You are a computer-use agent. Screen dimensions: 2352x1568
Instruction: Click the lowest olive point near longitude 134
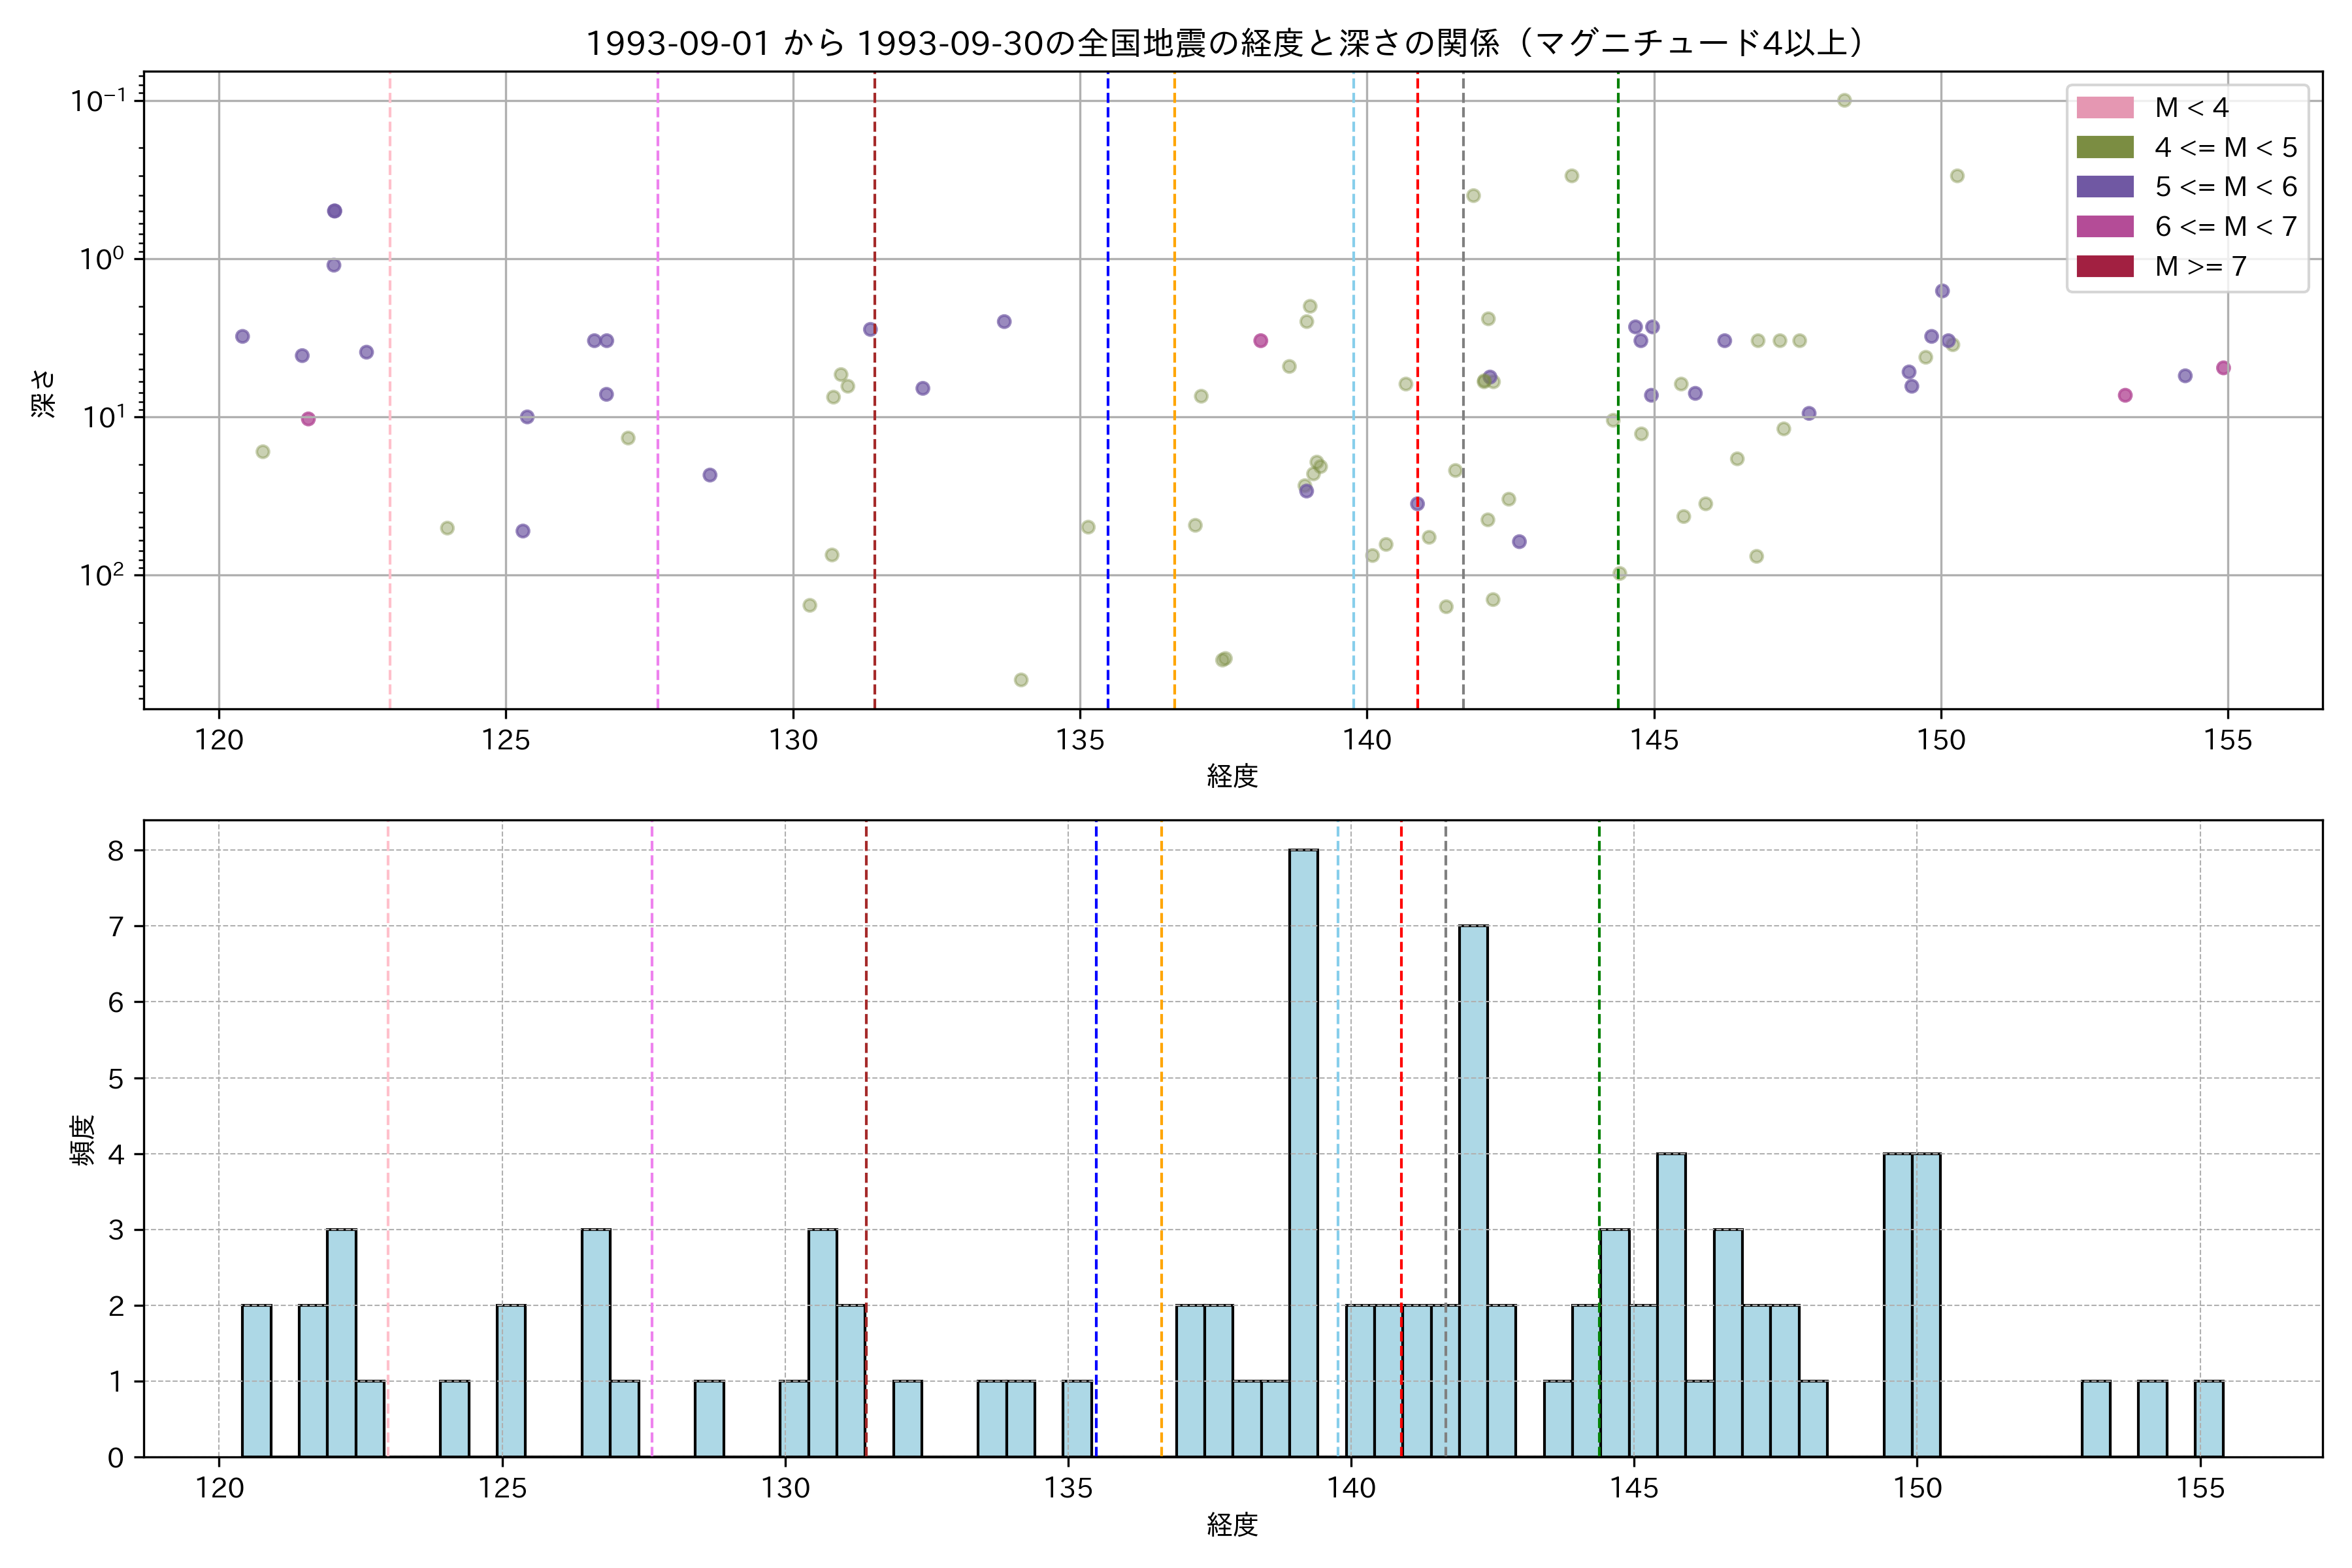tap(1021, 680)
